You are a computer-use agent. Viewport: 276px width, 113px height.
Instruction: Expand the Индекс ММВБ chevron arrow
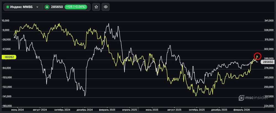tap(37, 7)
